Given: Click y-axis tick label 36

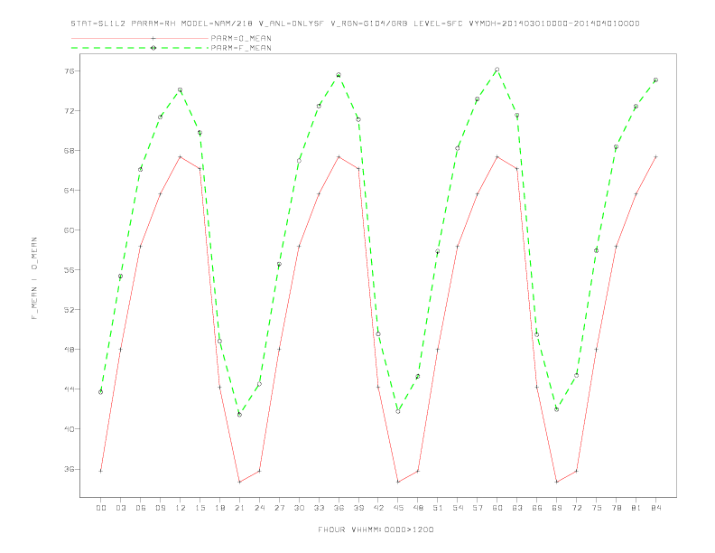Looking at the screenshot, I should click(x=71, y=469).
